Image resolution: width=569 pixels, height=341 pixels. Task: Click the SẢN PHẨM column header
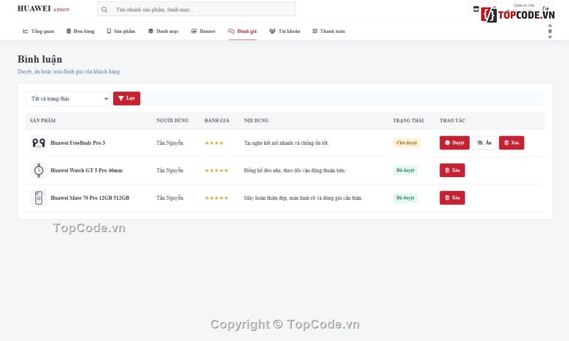point(43,120)
